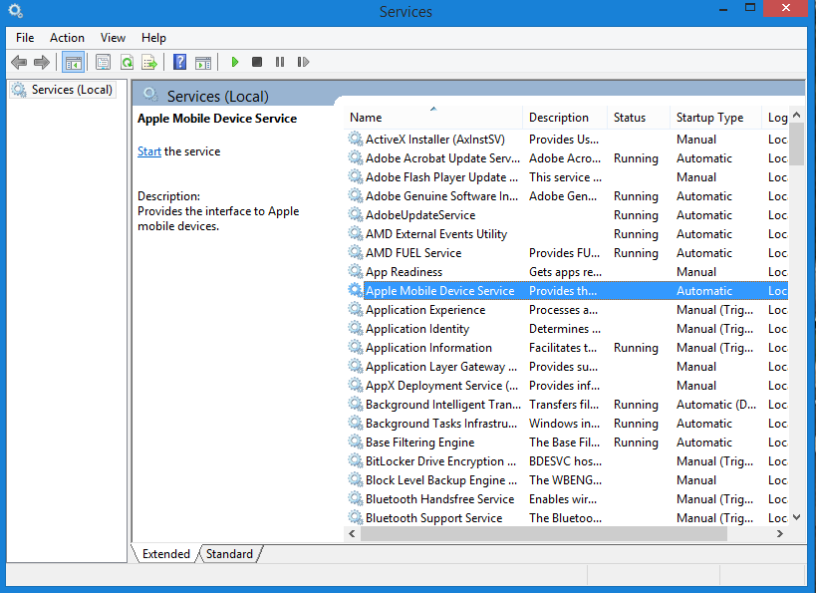Click the Back arrow toolbar button

click(19, 62)
